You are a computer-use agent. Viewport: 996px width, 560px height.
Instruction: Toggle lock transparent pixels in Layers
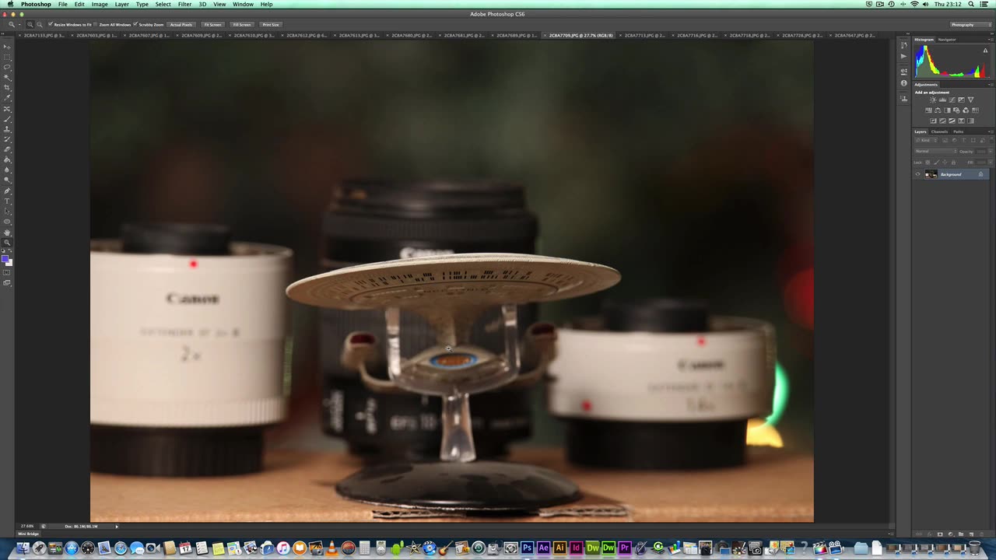[928, 162]
